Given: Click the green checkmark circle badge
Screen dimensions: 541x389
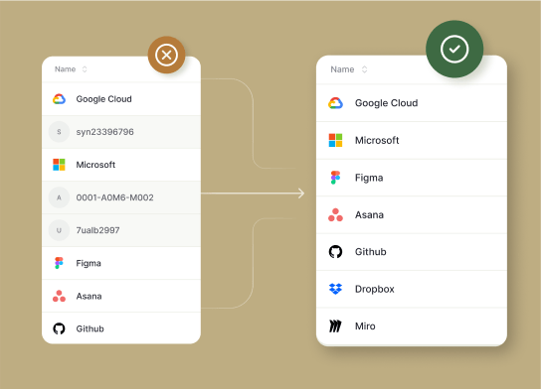Looking at the screenshot, I should (454, 49).
